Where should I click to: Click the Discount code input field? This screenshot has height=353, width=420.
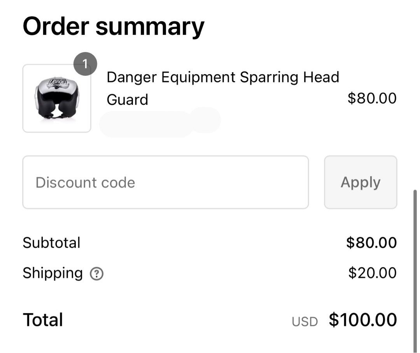[x=165, y=182]
